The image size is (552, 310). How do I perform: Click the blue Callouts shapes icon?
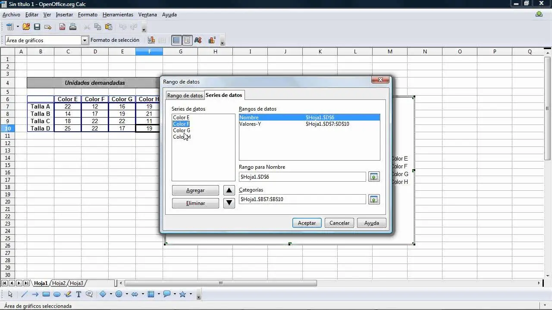tap(166, 294)
